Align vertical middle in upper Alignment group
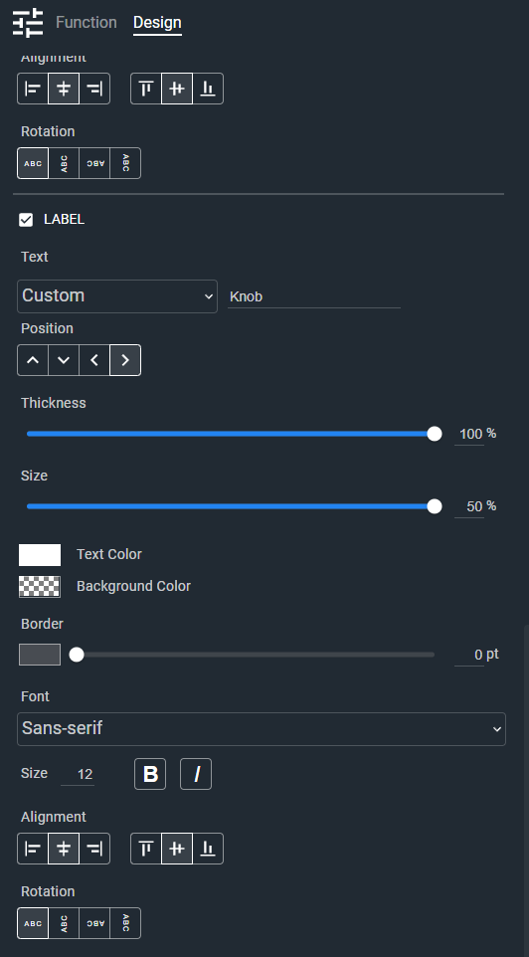The image size is (529, 957). (177, 90)
